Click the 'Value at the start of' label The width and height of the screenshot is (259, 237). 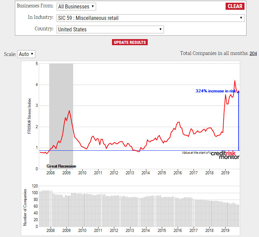pos(196,153)
